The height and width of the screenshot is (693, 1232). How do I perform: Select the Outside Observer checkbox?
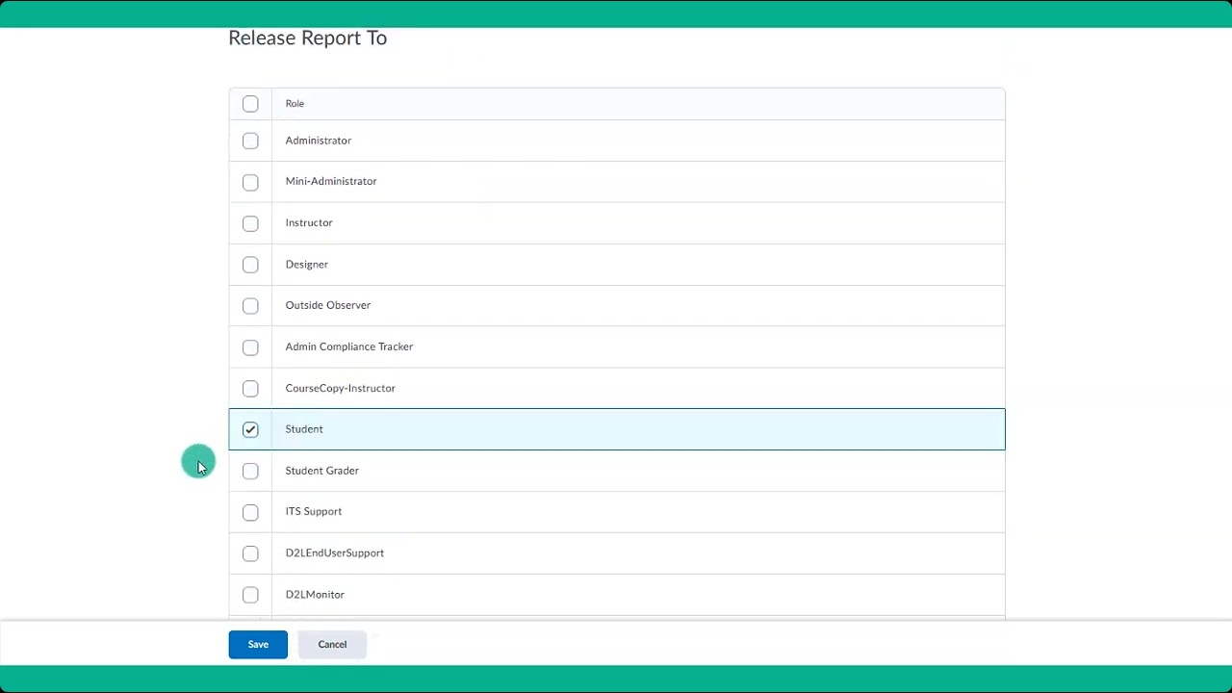[250, 306]
